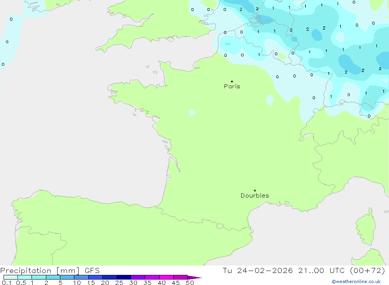The height and width of the screenshot is (285, 389).
Task: Click the legend value 25 label
Action: (x=119, y=283)
